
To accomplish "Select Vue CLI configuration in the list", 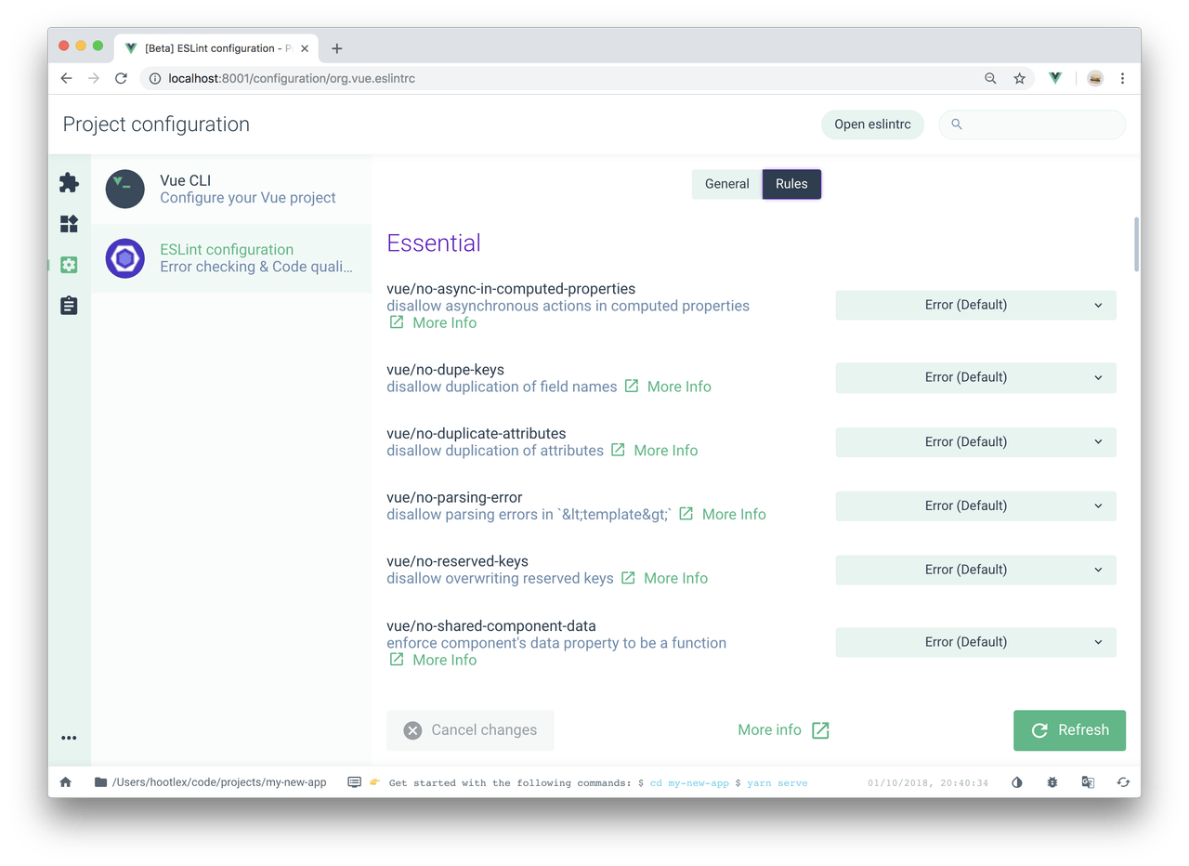I will pyautogui.click(x=231, y=189).
